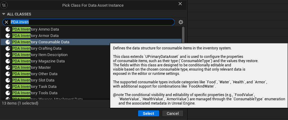The image size is (288, 120).
Task: Confirm with the Select button
Action: coord(148,113)
